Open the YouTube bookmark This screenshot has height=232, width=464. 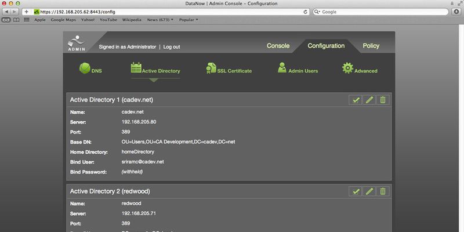coord(108,20)
